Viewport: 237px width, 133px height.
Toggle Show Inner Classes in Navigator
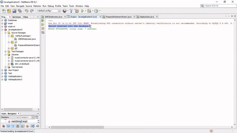(x=22, y=126)
